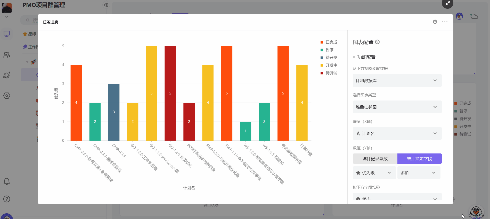Collapse the left sidebar panel
The image size is (490, 219).
point(106,5)
